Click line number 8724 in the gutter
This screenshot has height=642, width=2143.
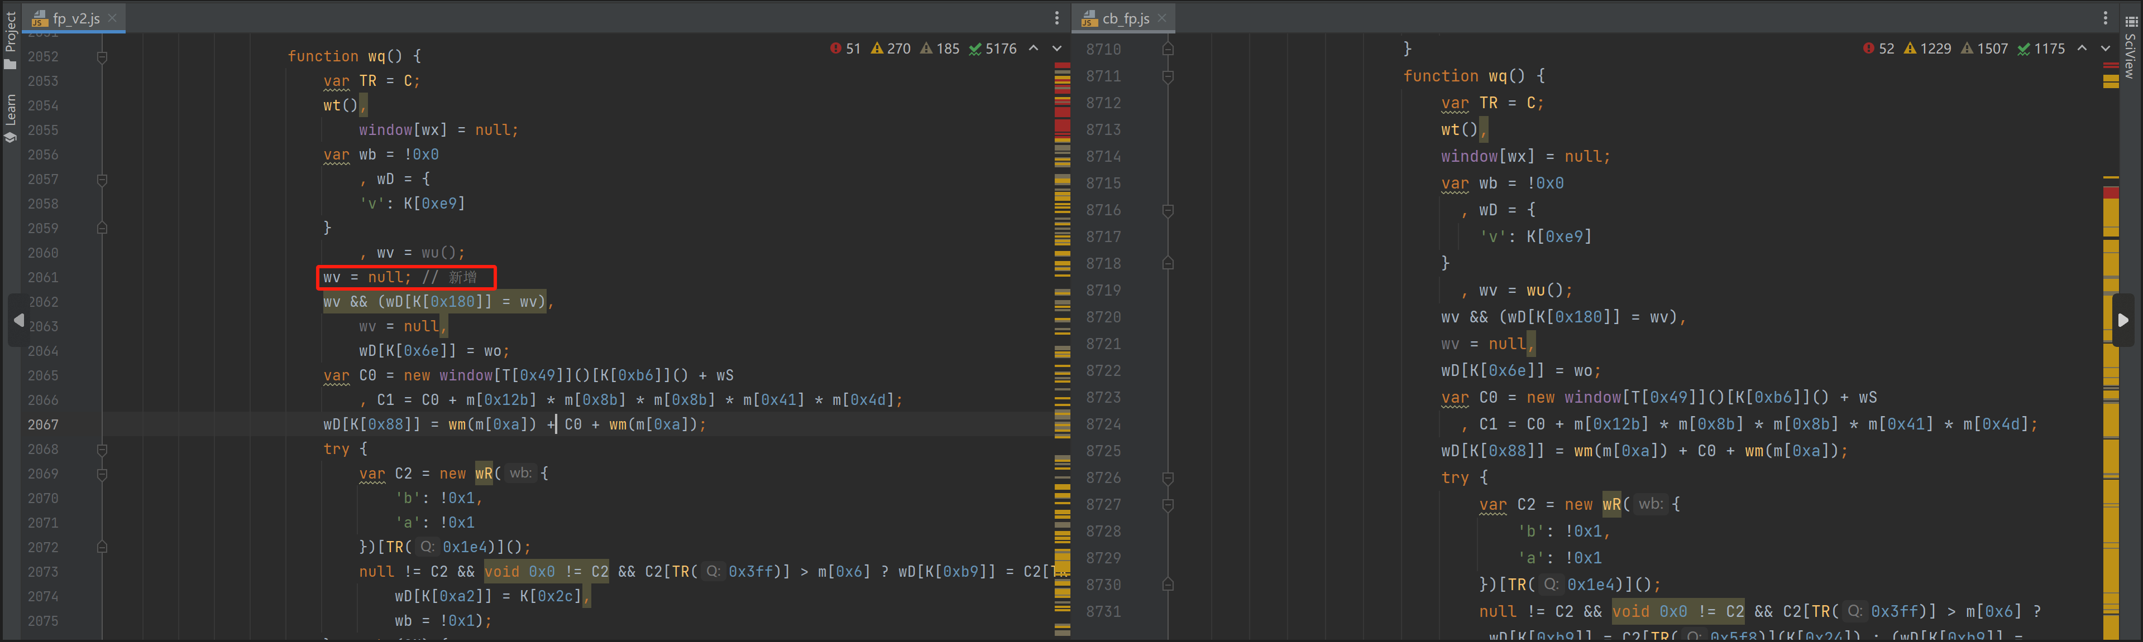[x=1103, y=424]
